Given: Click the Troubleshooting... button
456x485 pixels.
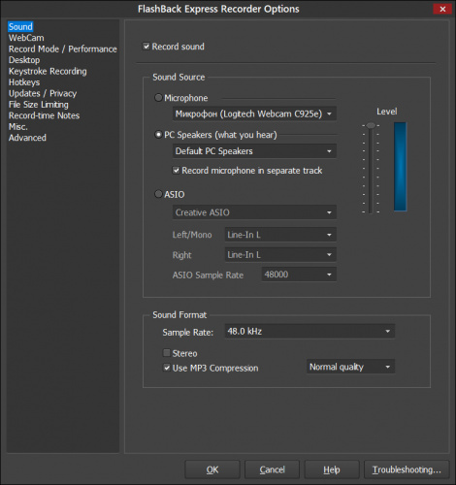Looking at the screenshot, I should 407,469.
